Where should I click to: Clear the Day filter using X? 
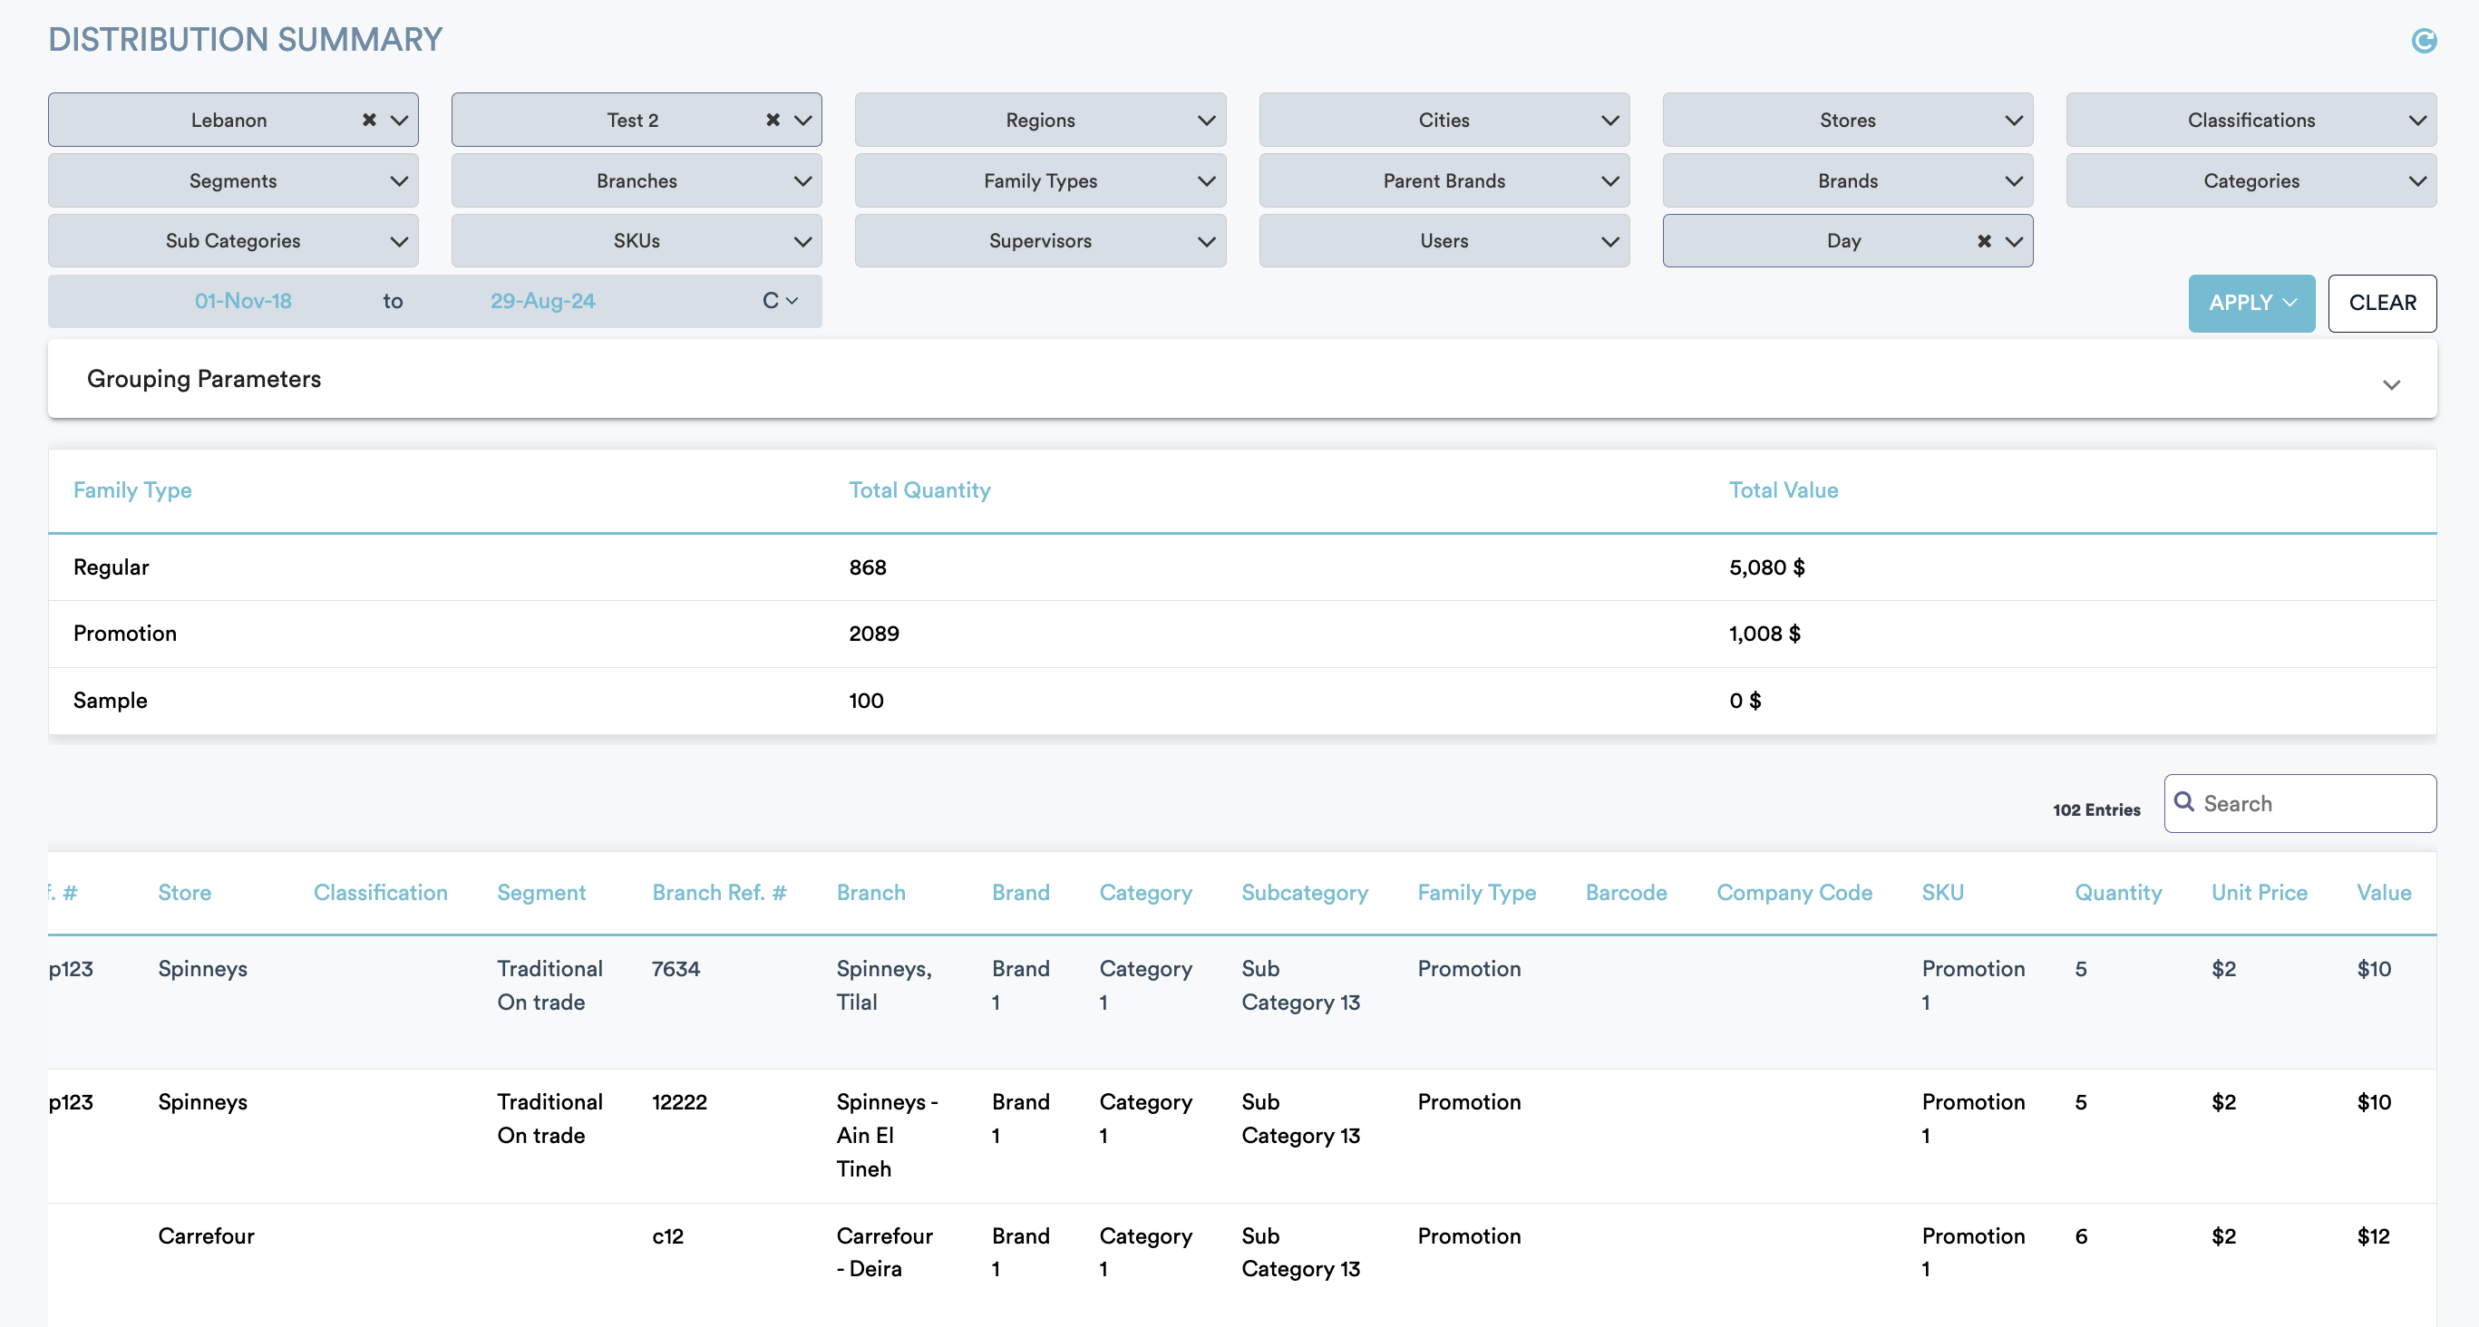tap(1983, 240)
